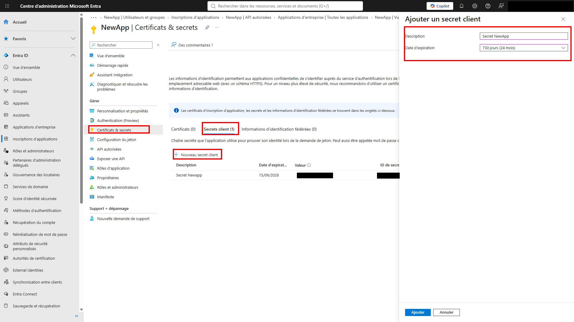Viewport: 574px width, 322px height.
Task: Expand the Favoris section chevron
Action: click(x=73, y=39)
